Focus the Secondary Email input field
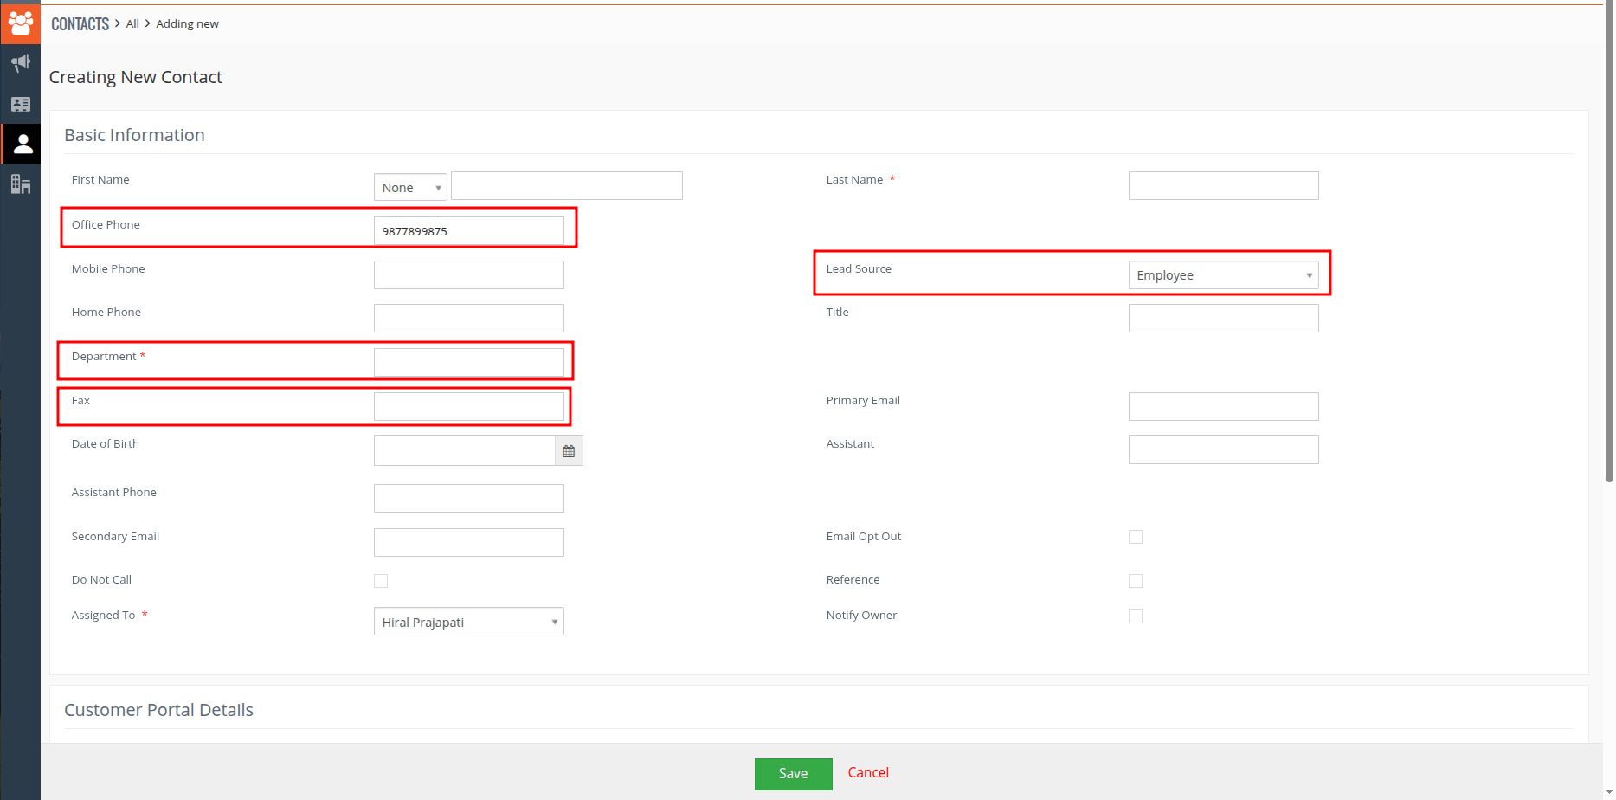The image size is (1616, 800). click(x=468, y=542)
